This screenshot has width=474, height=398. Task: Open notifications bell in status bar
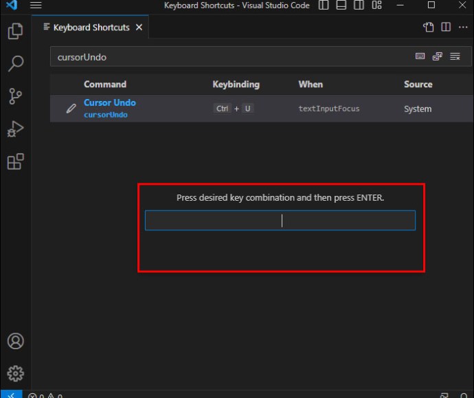(464, 395)
